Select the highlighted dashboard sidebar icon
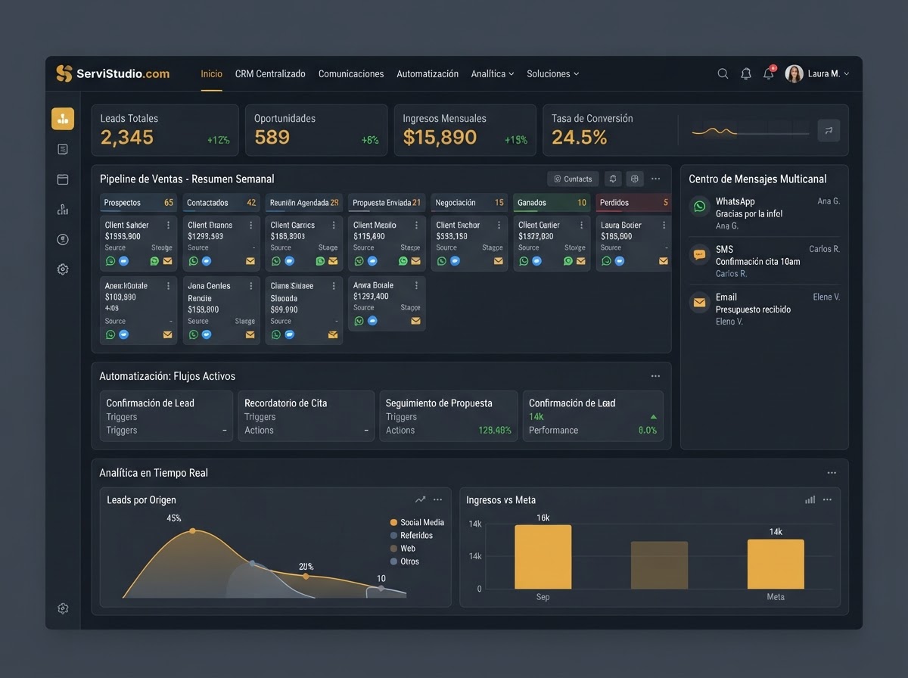This screenshot has height=678, width=908. click(x=63, y=119)
